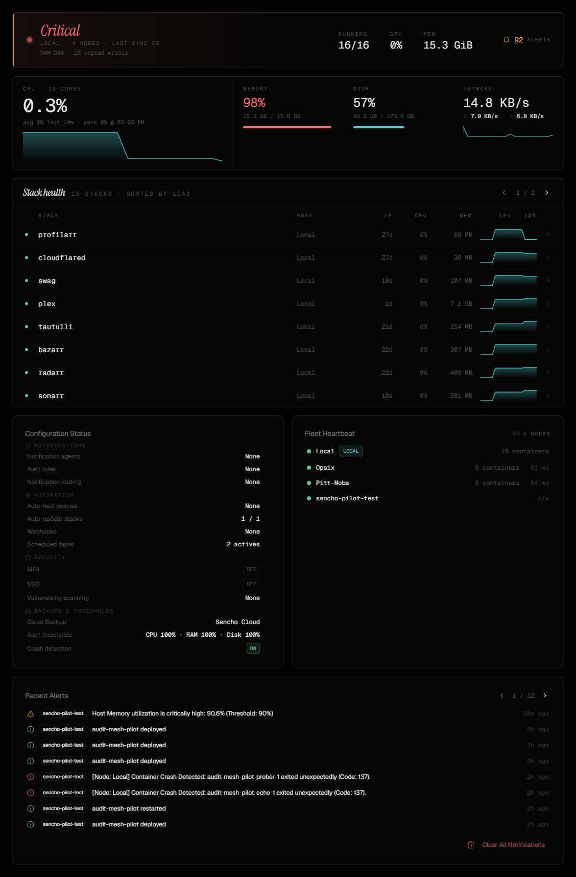Toggle SSO off switch
This screenshot has width=576, height=877.
click(x=251, y=584)
